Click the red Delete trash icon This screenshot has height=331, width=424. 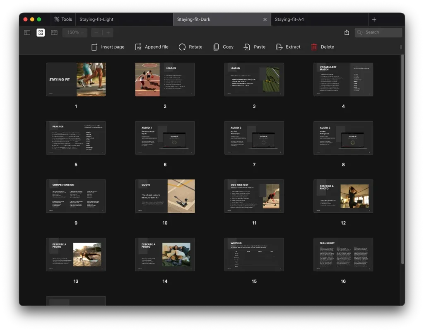coord(314,47)
